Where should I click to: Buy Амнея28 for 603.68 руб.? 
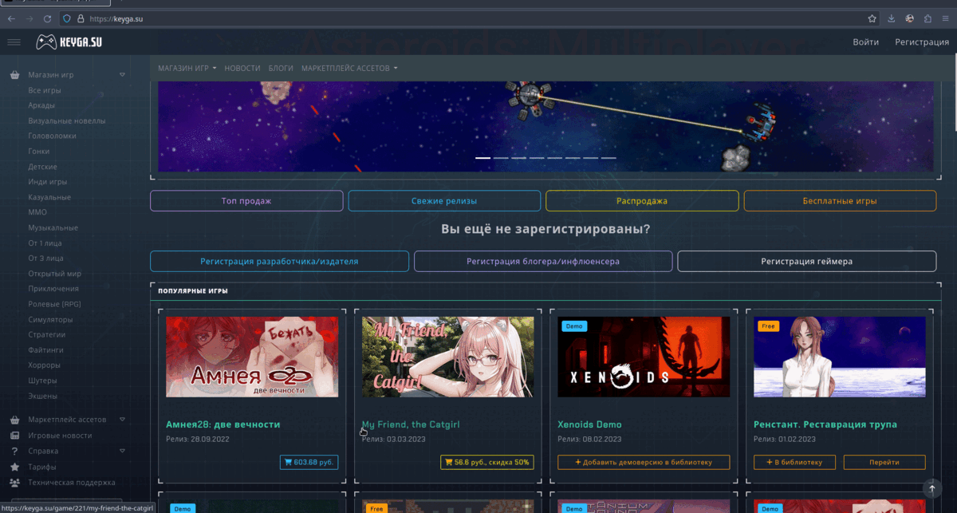tap(309, 462)
